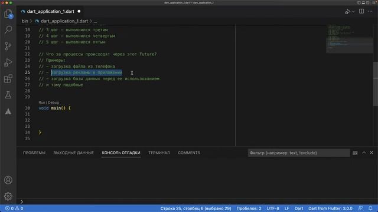Run the Dart file via run icon
This screenshot has width=378, height=212.
(x=348, y=12)
